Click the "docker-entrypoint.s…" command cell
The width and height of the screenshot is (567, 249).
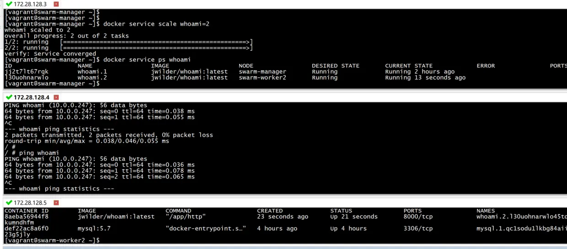tap(206, 228)
